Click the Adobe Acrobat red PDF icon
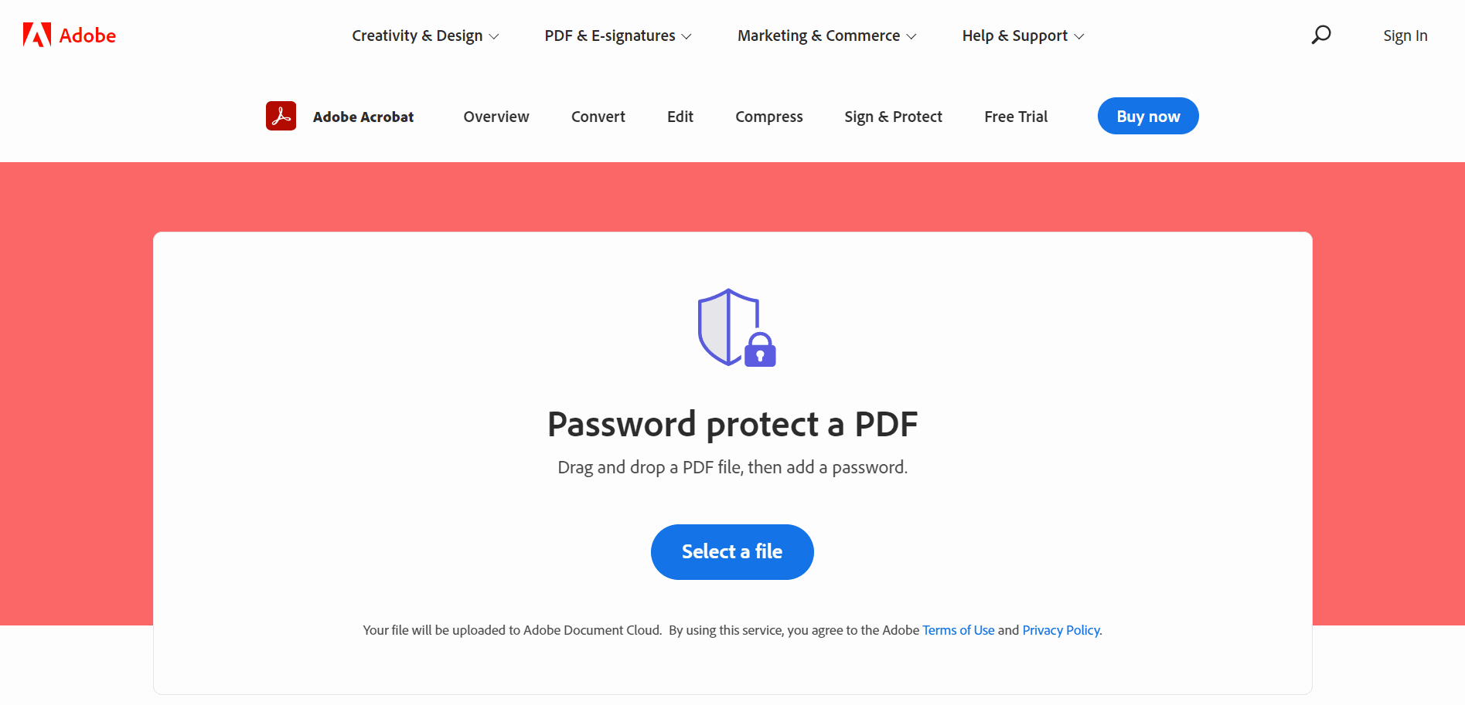The width and height of the screenshot is (1465, 705). 281,116
